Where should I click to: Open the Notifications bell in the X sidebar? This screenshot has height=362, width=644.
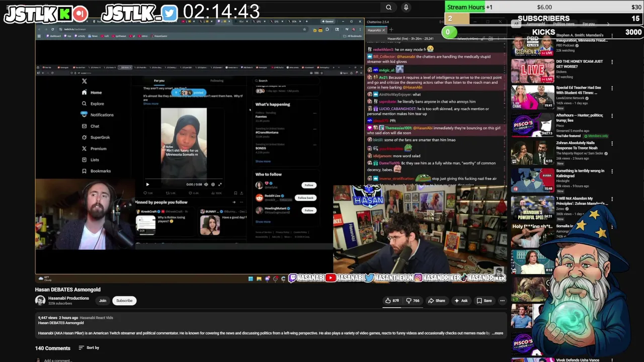tap(84, 115)
